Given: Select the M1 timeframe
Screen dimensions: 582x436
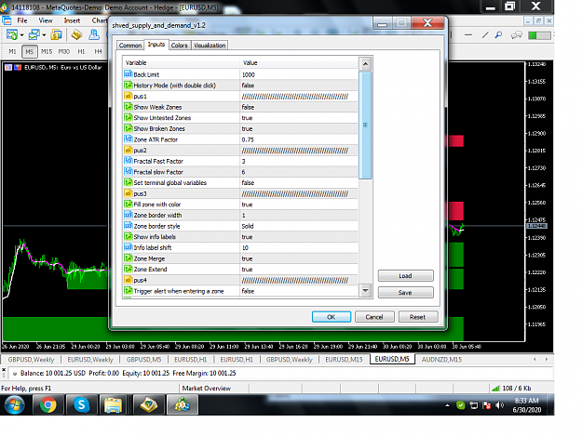Looking at the screenshot, I should [13, 51].
